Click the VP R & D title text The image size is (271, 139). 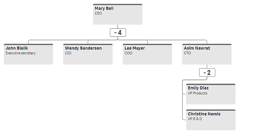[195, 119]
